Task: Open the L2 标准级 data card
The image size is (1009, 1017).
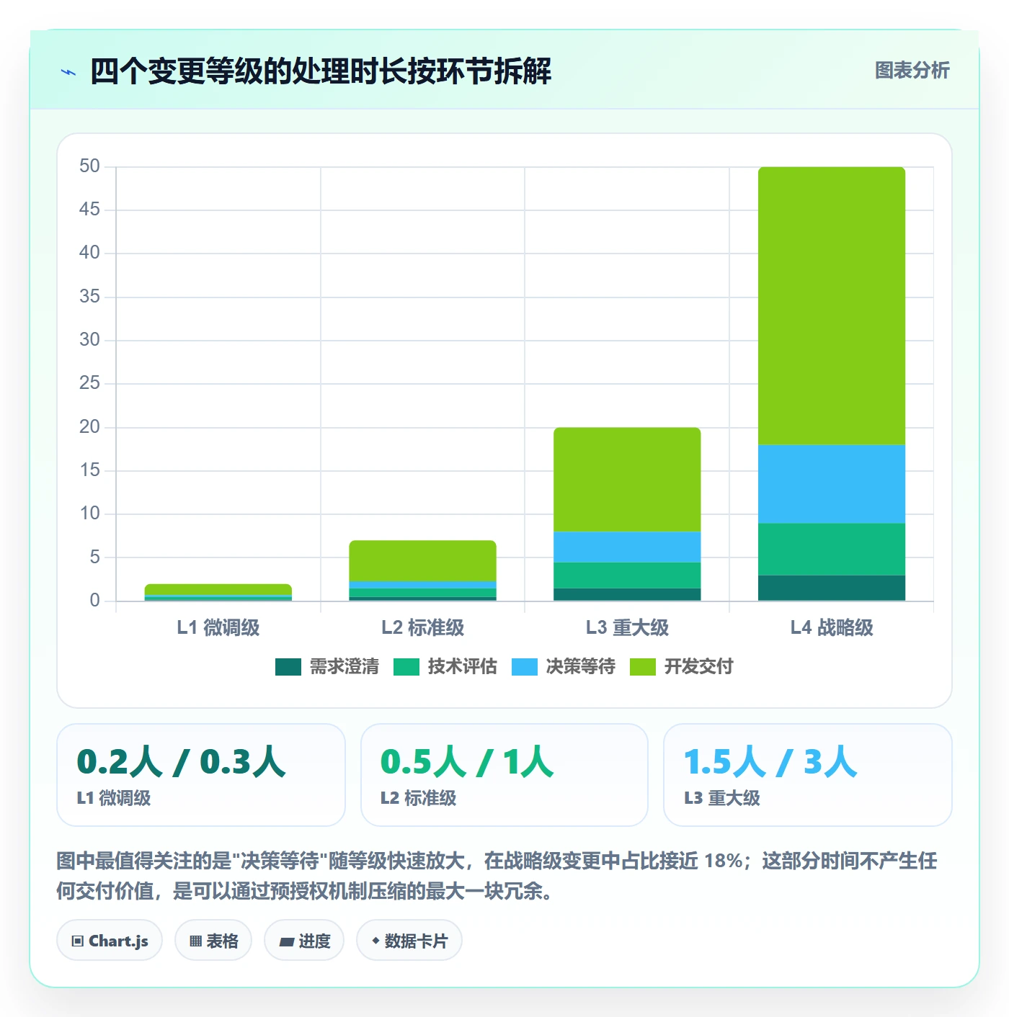Action: (504, 775)
